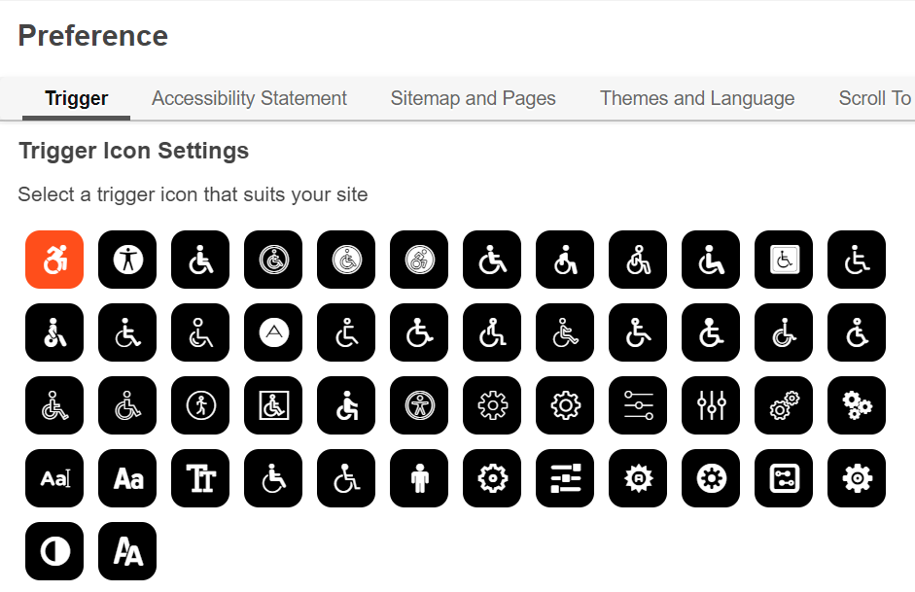Choose the gear with letter inside icon
This screenshot has width=915, height=592.
click(638, 478)
